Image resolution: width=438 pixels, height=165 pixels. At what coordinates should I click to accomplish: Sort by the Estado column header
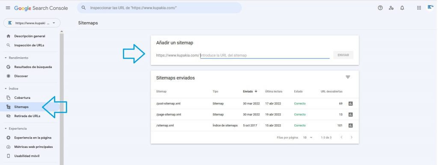click(298, 91)
